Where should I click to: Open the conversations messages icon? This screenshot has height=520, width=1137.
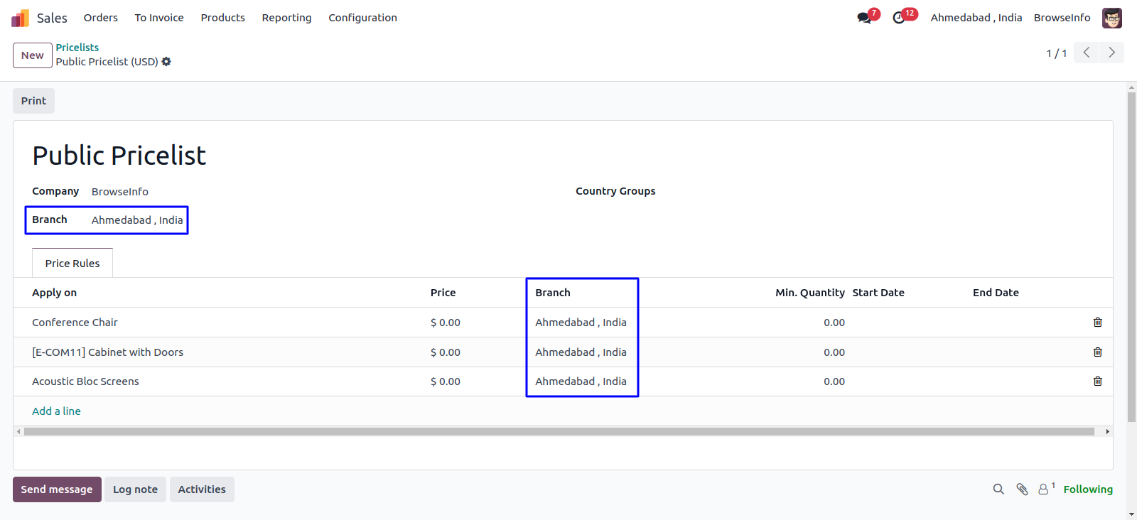coord(864,18)
